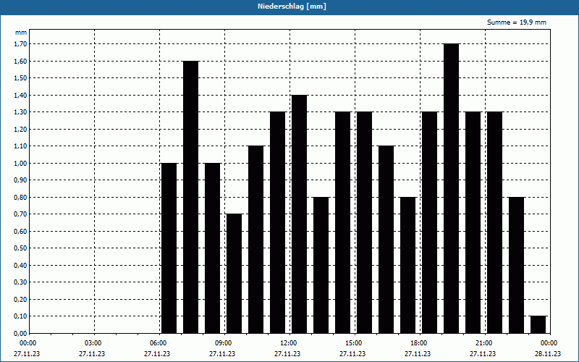Select the 0,40 y-axis value
This screenshot has height=362, width=579.
(20, 265)
